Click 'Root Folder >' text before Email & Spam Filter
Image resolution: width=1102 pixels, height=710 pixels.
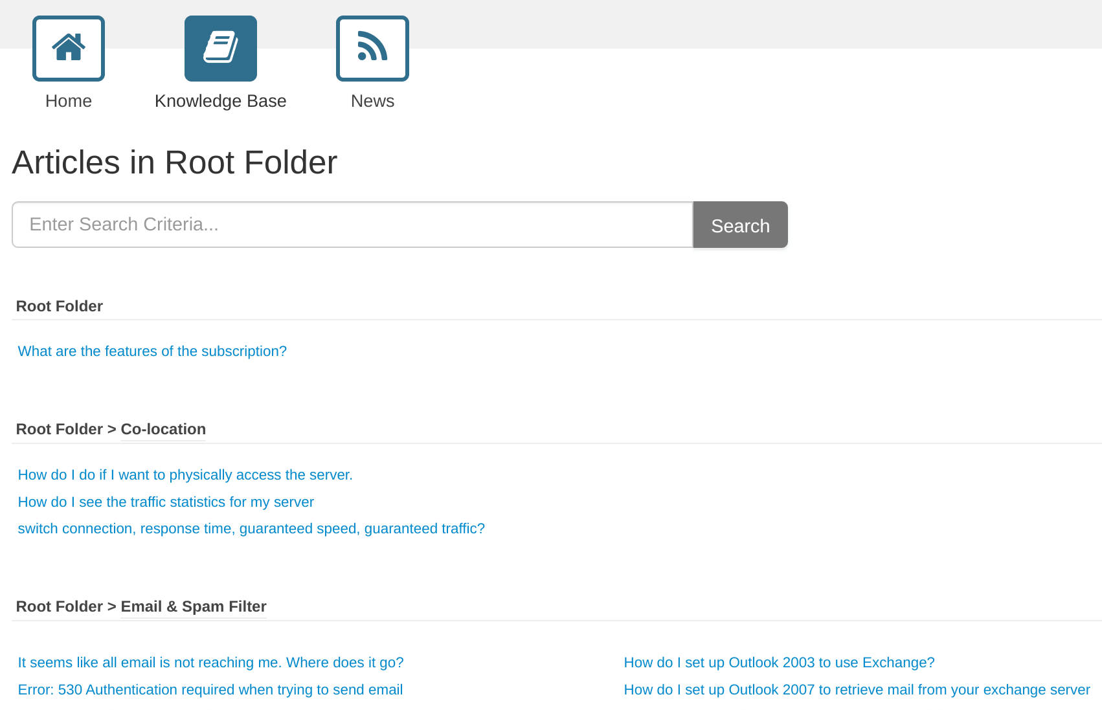66,606
